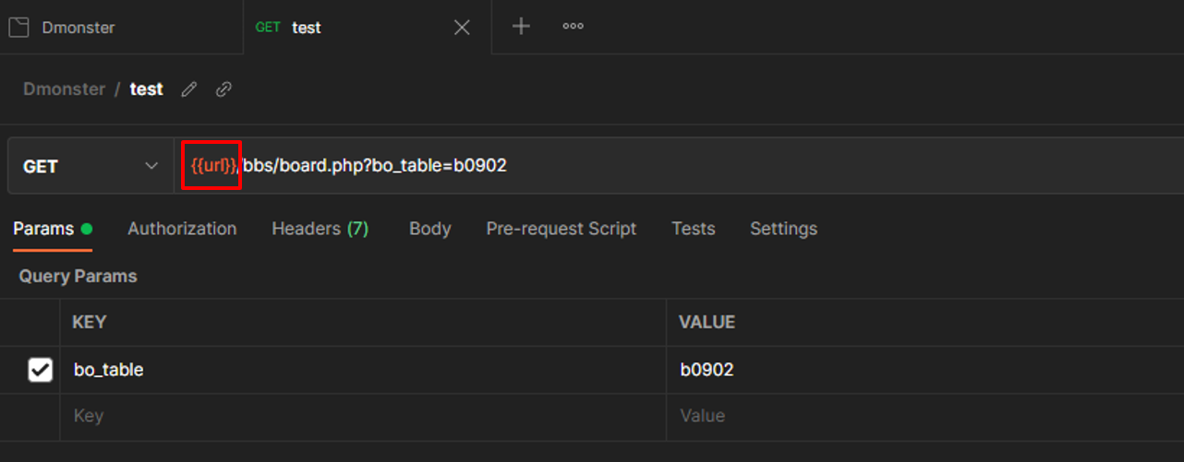Select the Params tab
Viewport: 1184px width, 462px height.
click(x=43, y=229)
